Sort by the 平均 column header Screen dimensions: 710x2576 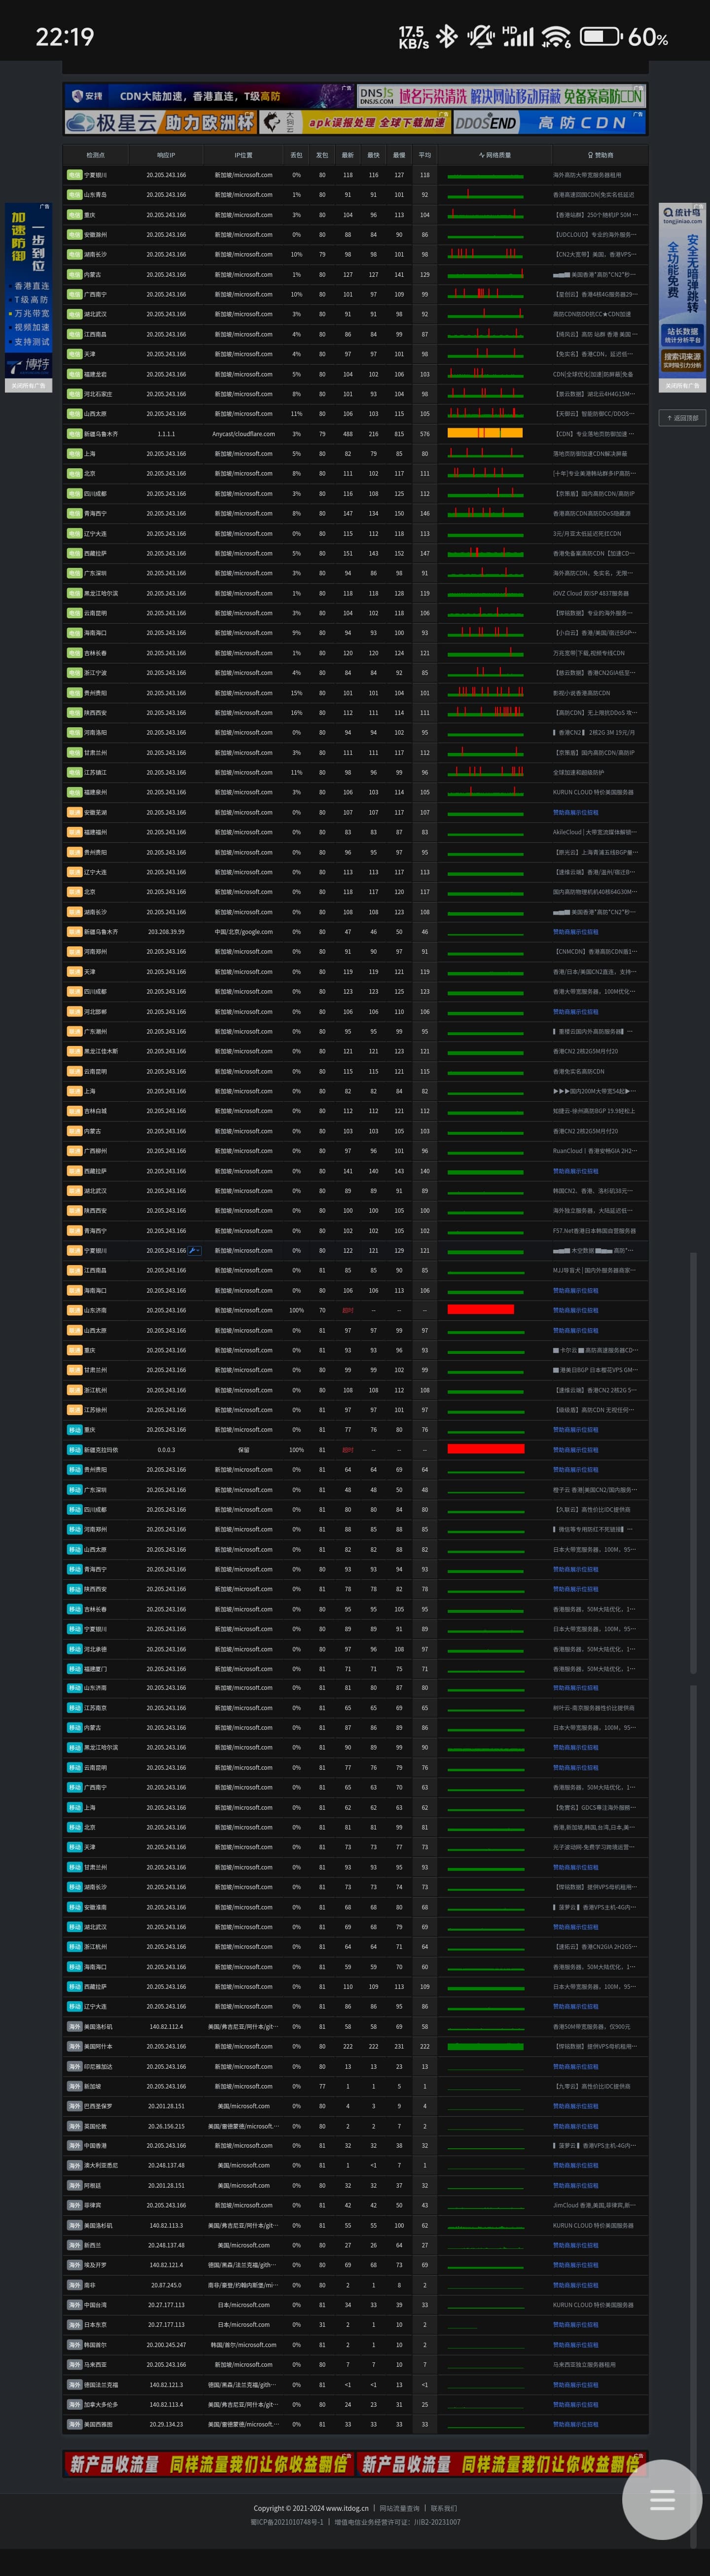point(425,155)
